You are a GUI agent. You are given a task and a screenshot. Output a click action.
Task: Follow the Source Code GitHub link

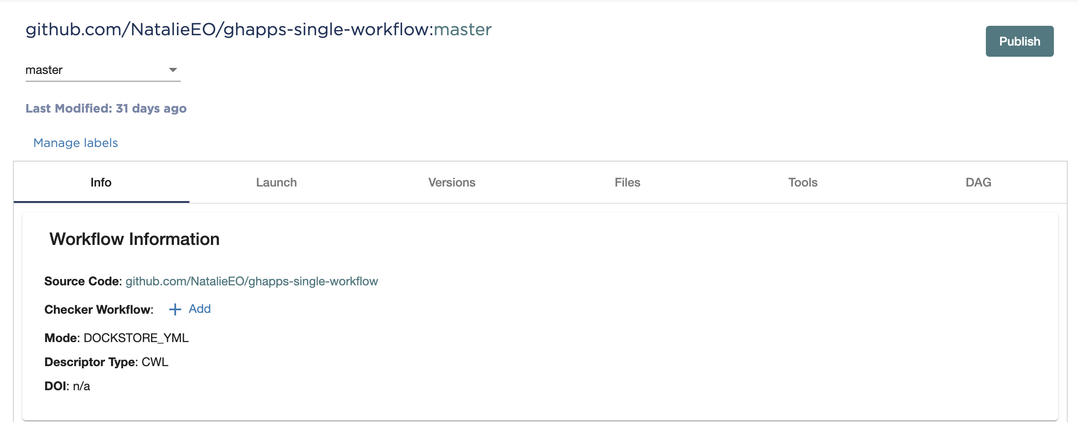[x=251, y=282]
